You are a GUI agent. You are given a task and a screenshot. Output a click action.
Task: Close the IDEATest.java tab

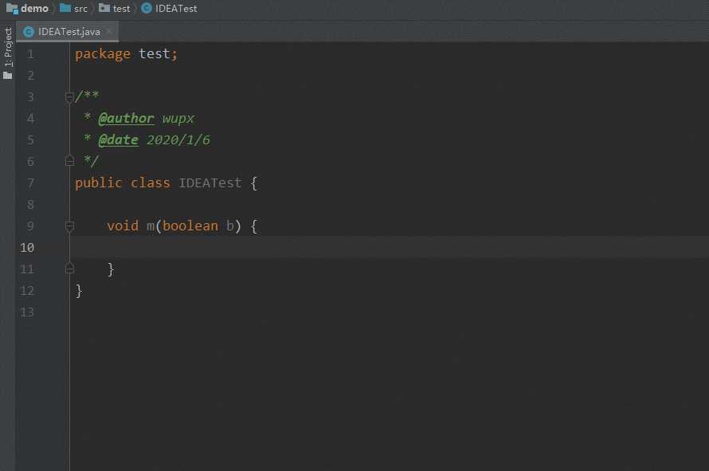pyautogui.click(x=109, y=32)
